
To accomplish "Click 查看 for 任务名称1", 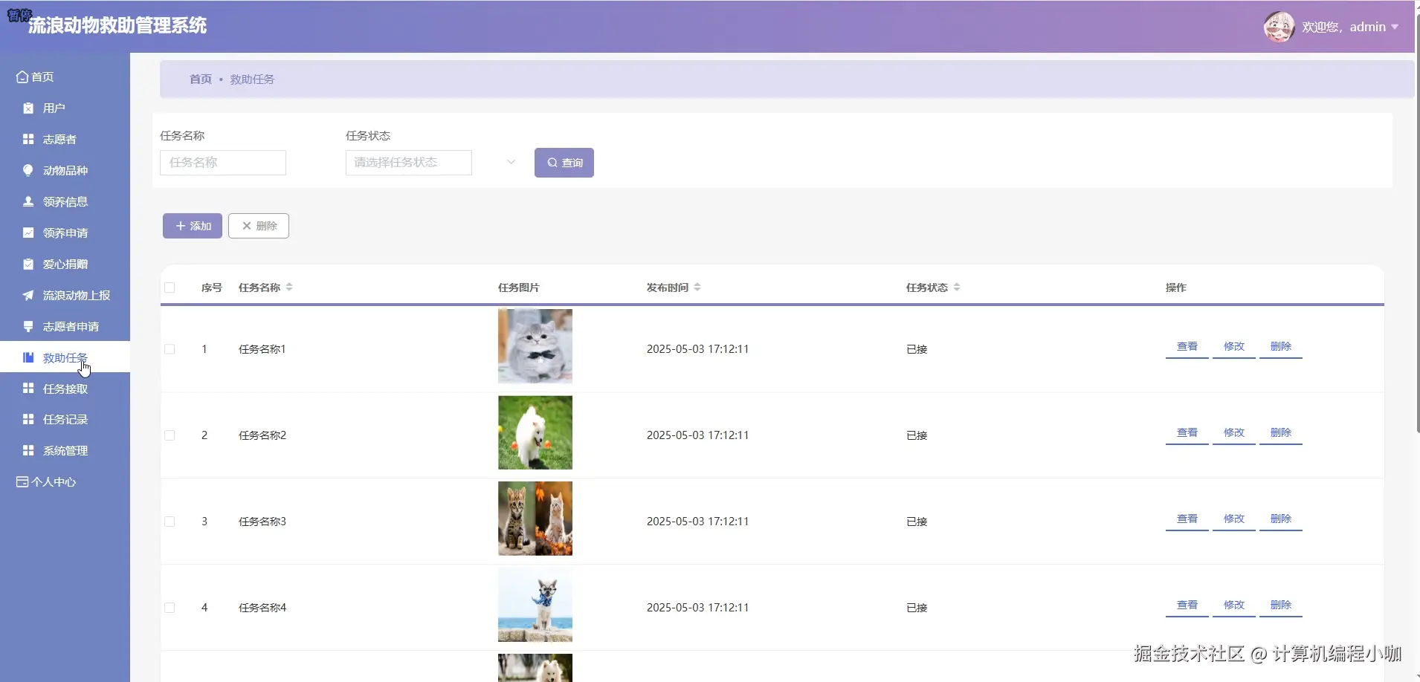I will 1187,347.
